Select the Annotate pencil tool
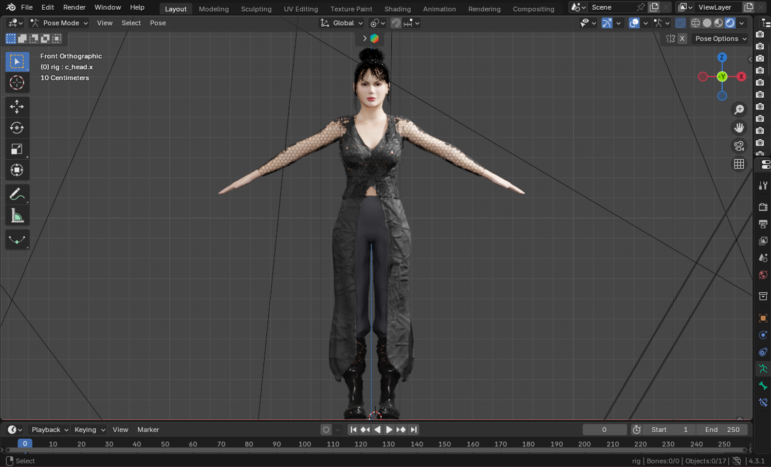 (x=17, y=194)
